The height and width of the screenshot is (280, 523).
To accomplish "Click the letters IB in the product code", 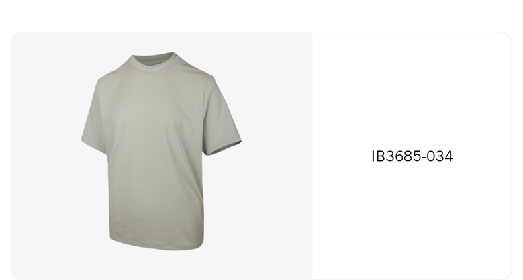I will (379, 156).
